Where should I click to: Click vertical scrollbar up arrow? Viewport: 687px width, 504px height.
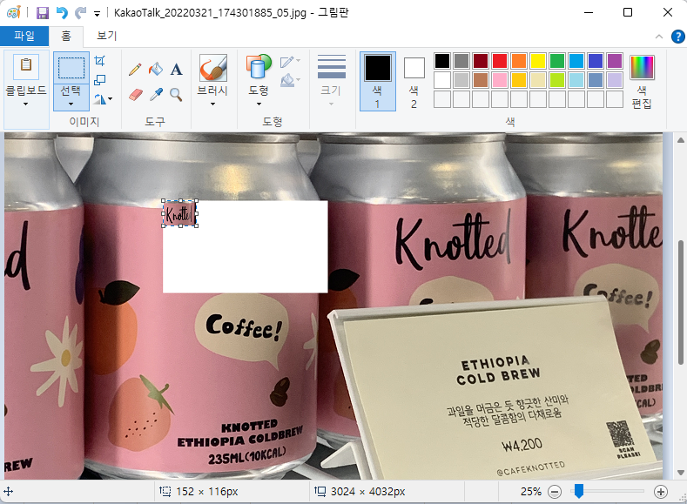pyautogui.click(x=680, y=140)
